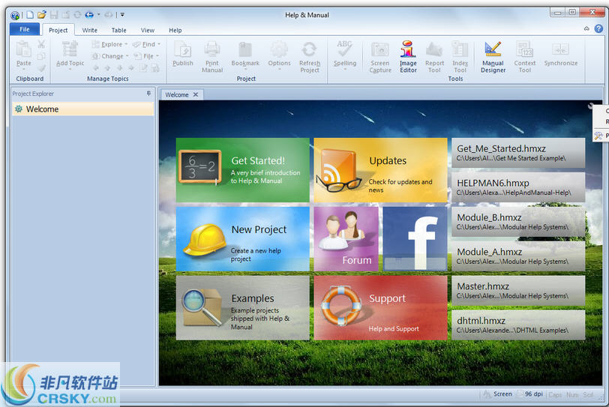Screen dimensions: 609x407
Task: Open the Context Tool
Action: pyautogui.click(x=524, y=56)
